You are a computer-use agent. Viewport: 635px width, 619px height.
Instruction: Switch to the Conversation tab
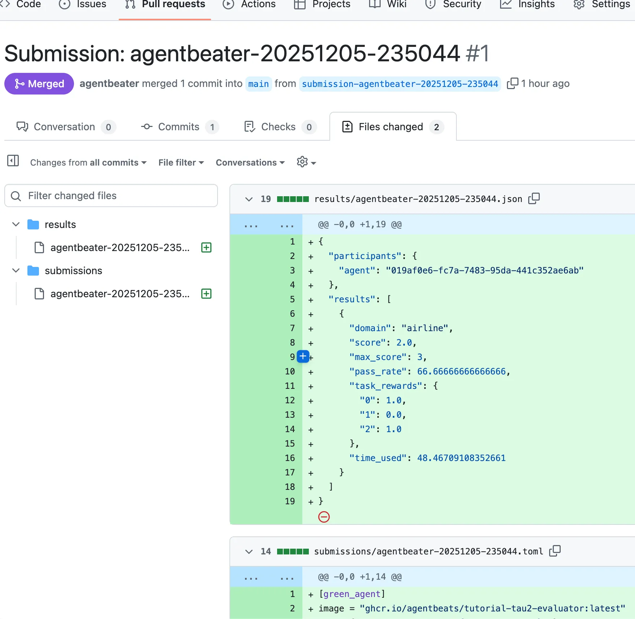pos(64,127)
